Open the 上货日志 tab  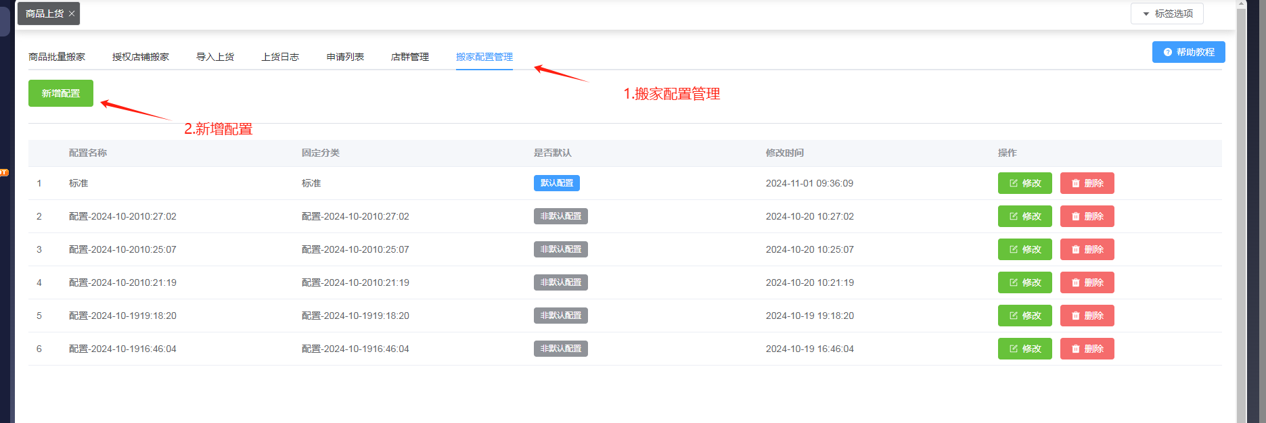click(x=280, y=57)
